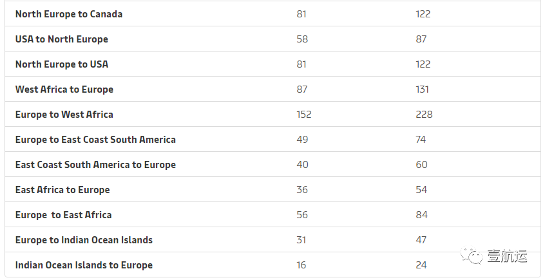Select the East Africa to Europe label
Viewport: 545px width, 280px height.
coord(62,190)
